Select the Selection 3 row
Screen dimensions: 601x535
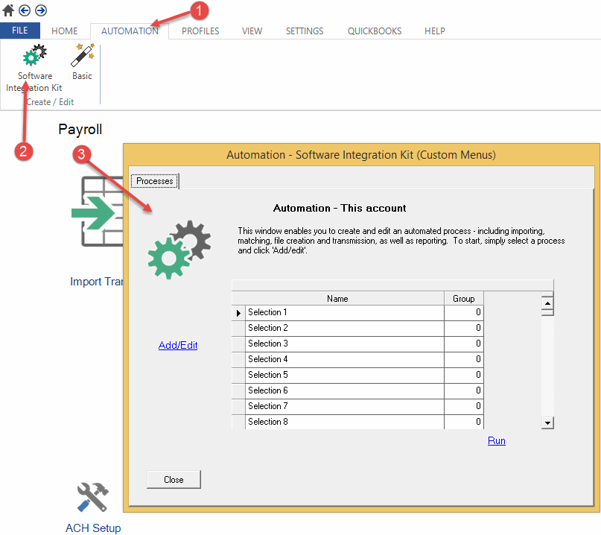coord(344,344)
